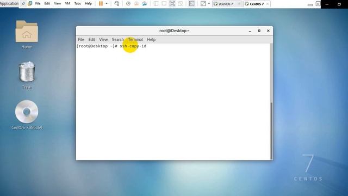Open the snapshot manager
This screenshot has width=348, height=196.
point(145,4)
